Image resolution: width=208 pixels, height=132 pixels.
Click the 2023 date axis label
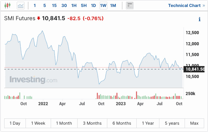(121, 104)
